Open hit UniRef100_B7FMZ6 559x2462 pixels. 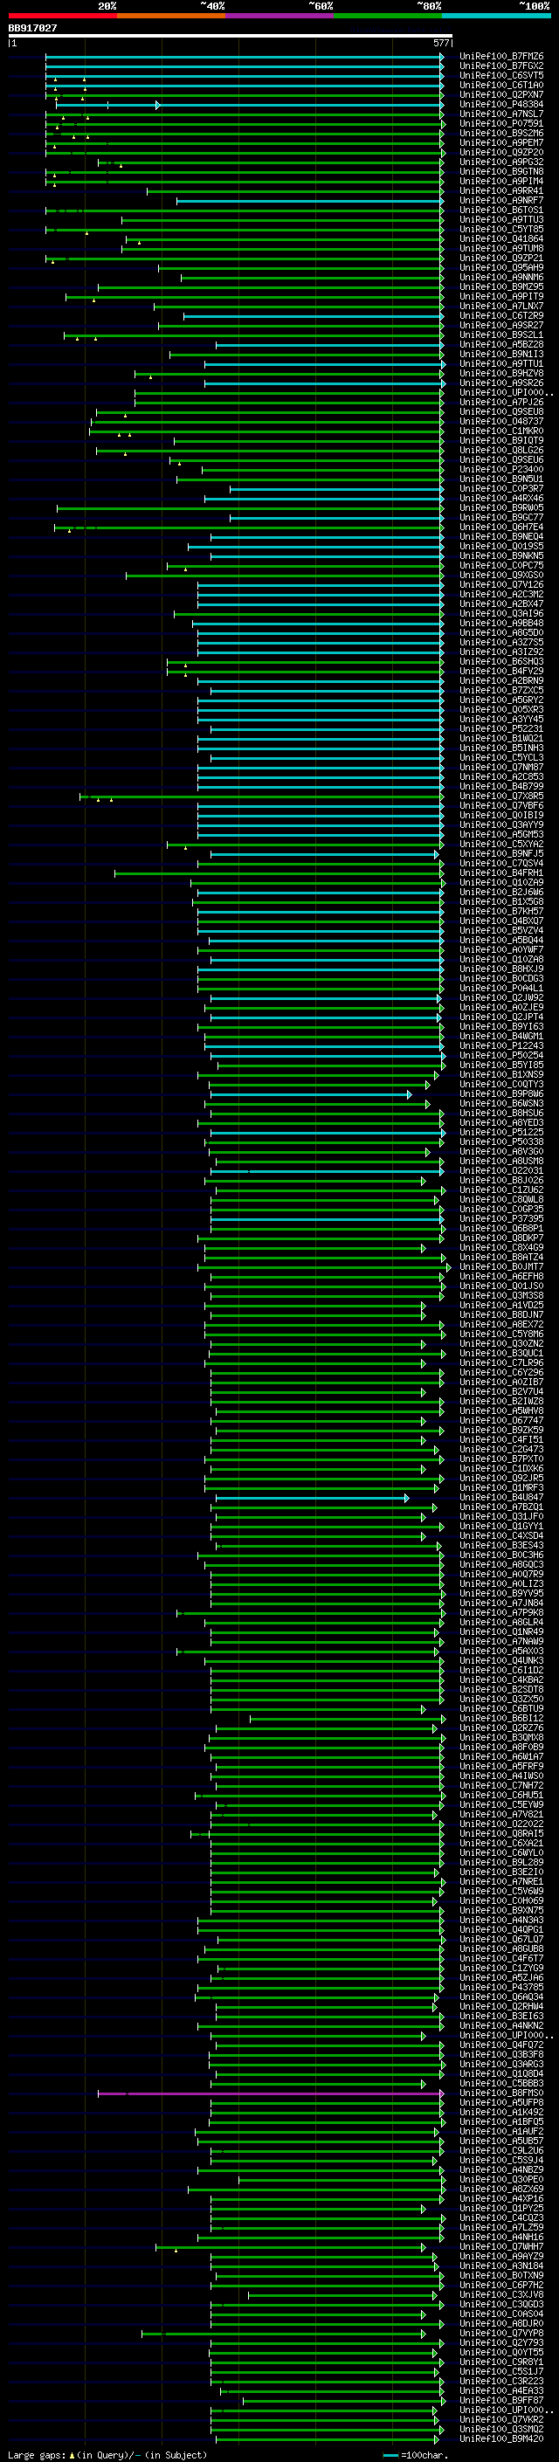click(501, 57)
